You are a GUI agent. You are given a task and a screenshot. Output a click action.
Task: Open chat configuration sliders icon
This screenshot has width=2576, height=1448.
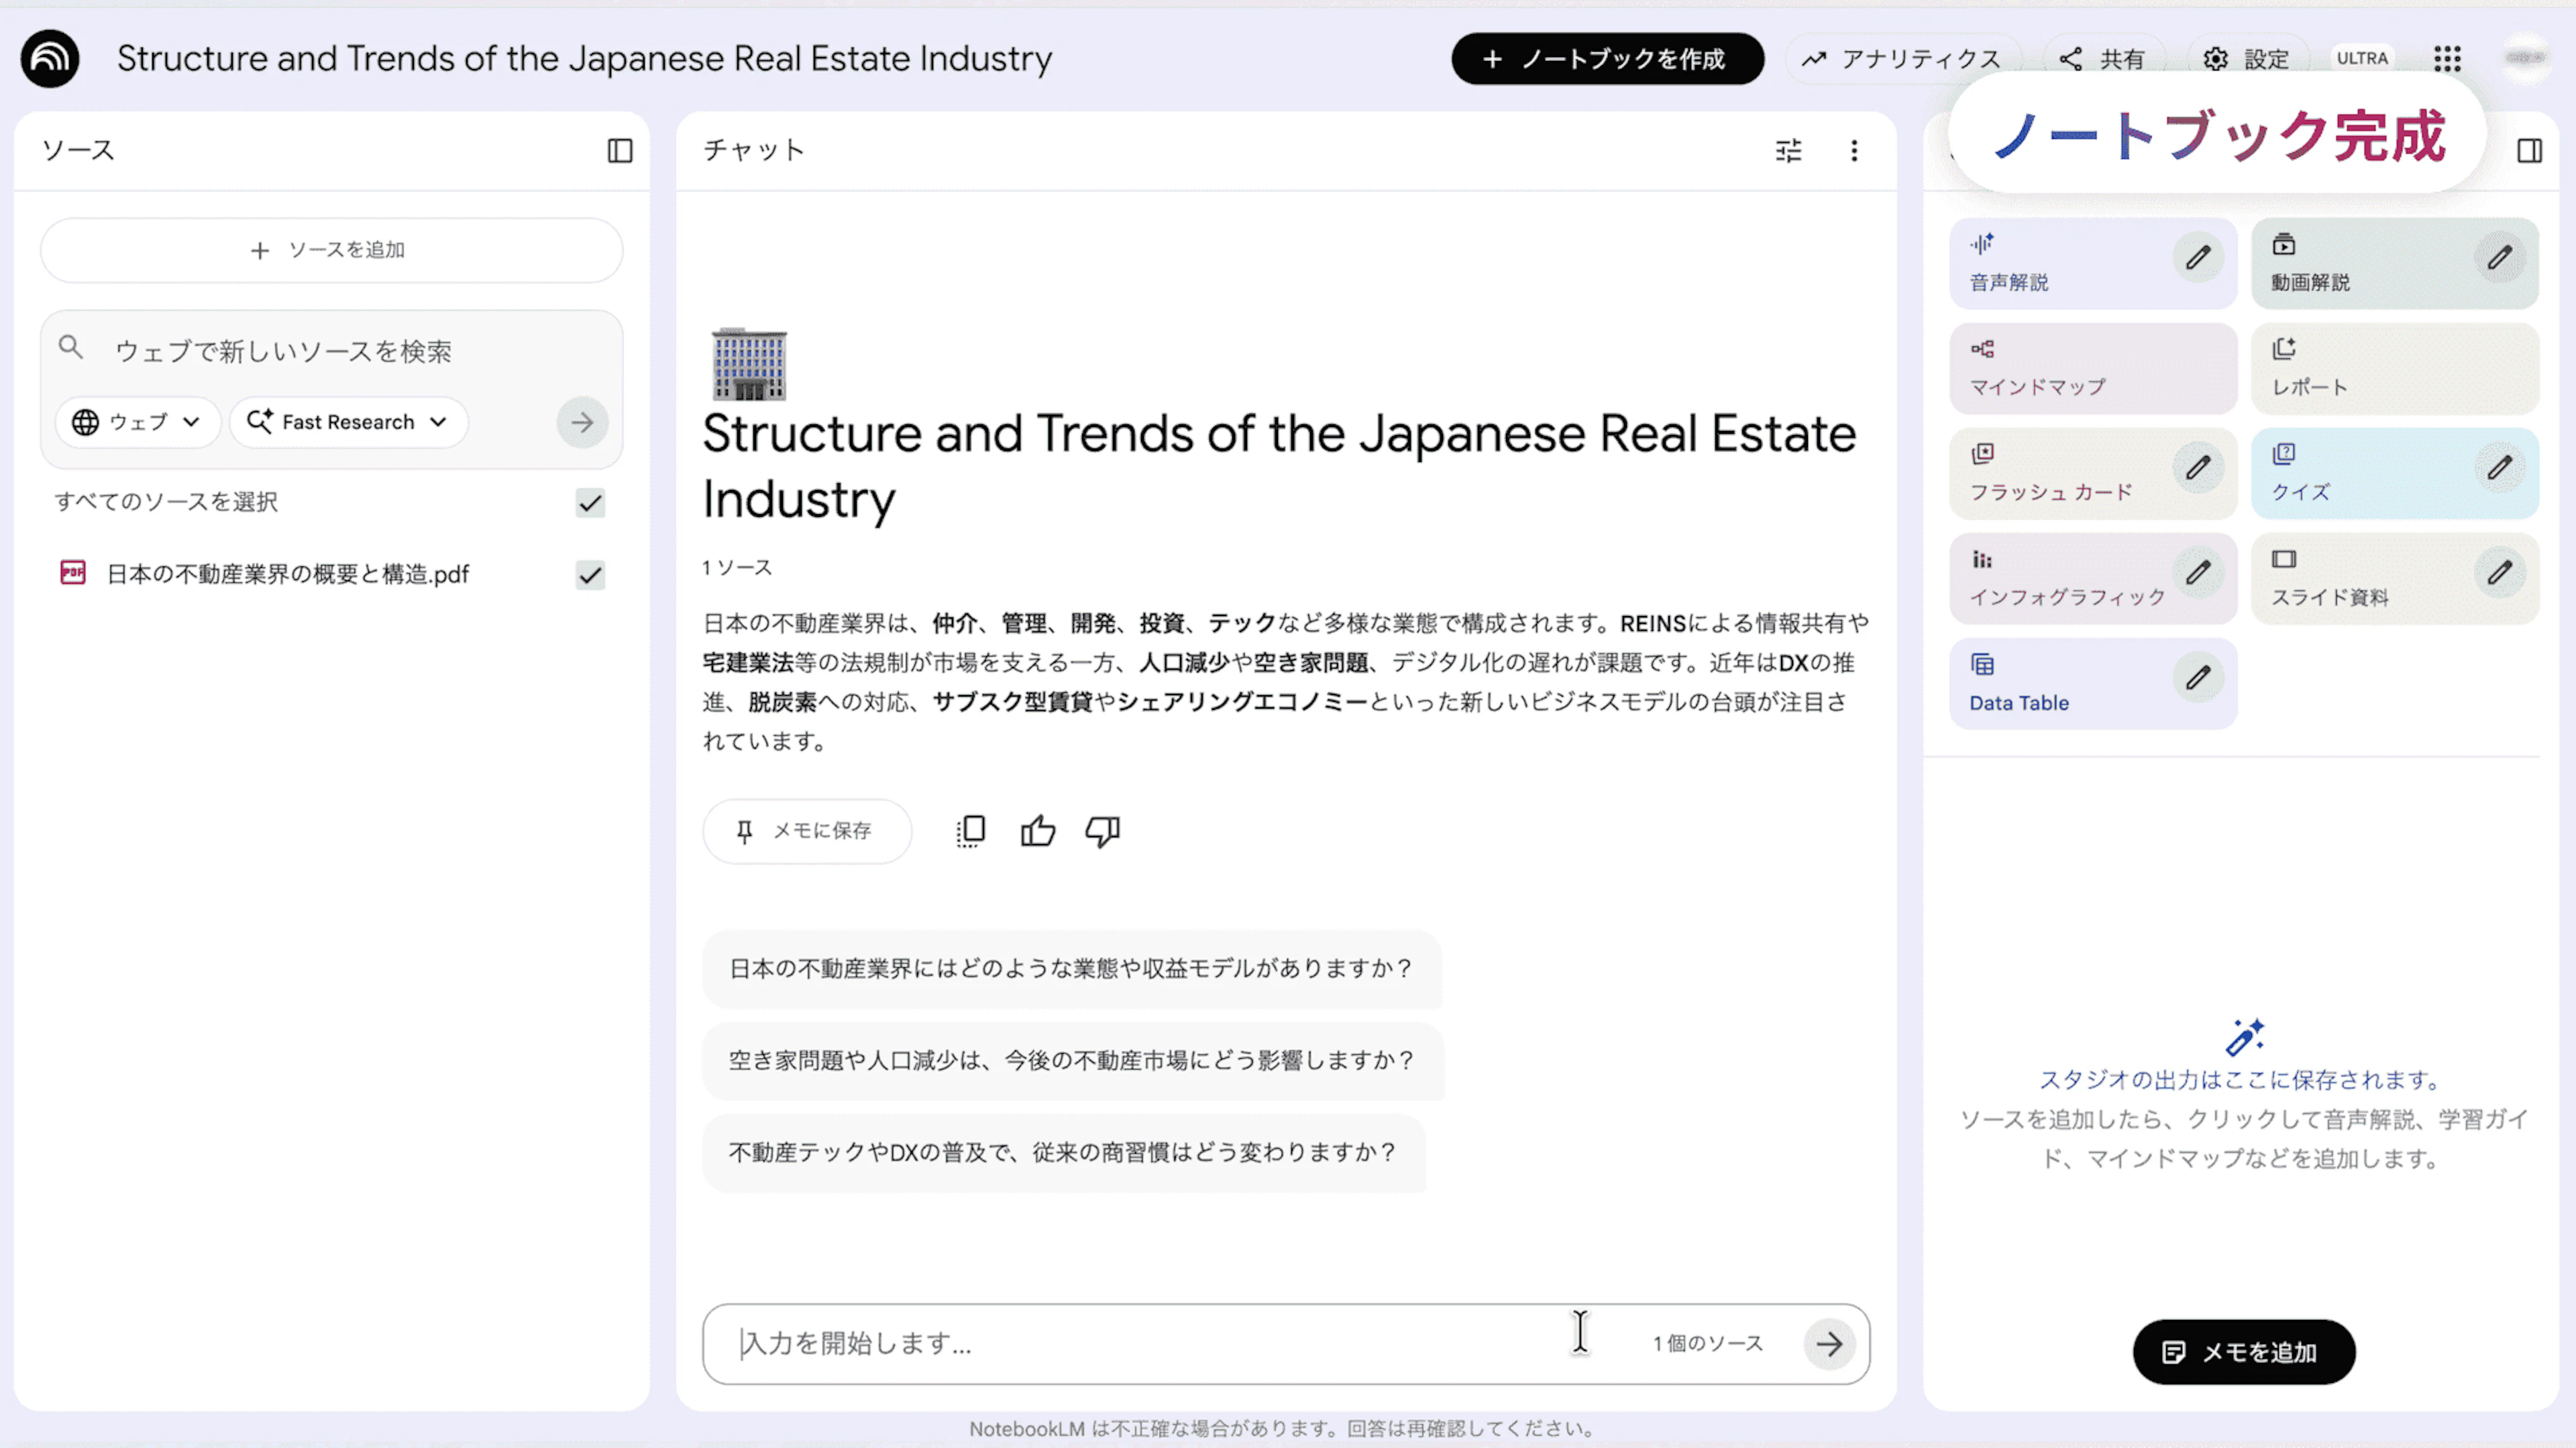coord(1788,151)
